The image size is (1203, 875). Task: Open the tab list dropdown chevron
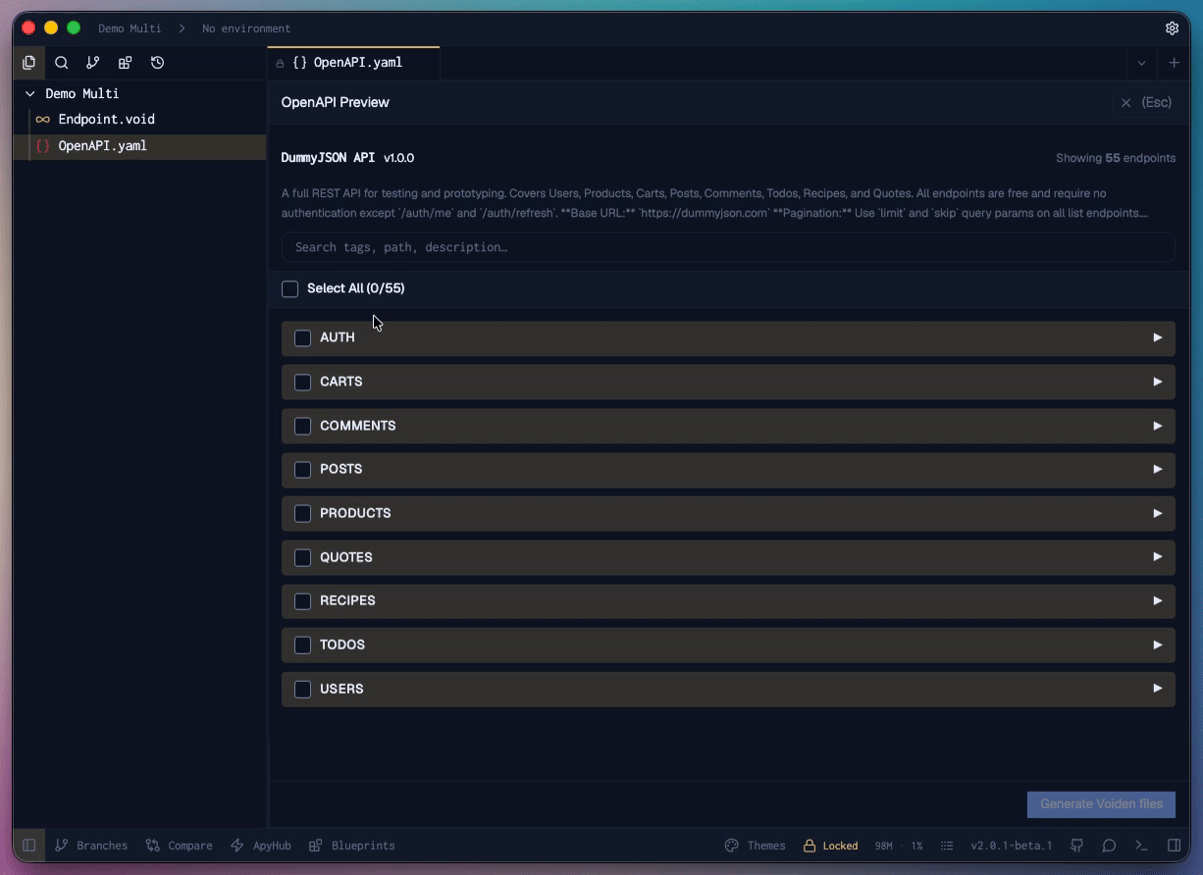1141,63
